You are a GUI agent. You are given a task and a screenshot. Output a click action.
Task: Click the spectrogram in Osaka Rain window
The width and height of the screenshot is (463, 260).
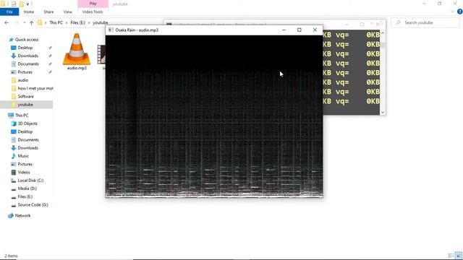[x=214, y=116]
